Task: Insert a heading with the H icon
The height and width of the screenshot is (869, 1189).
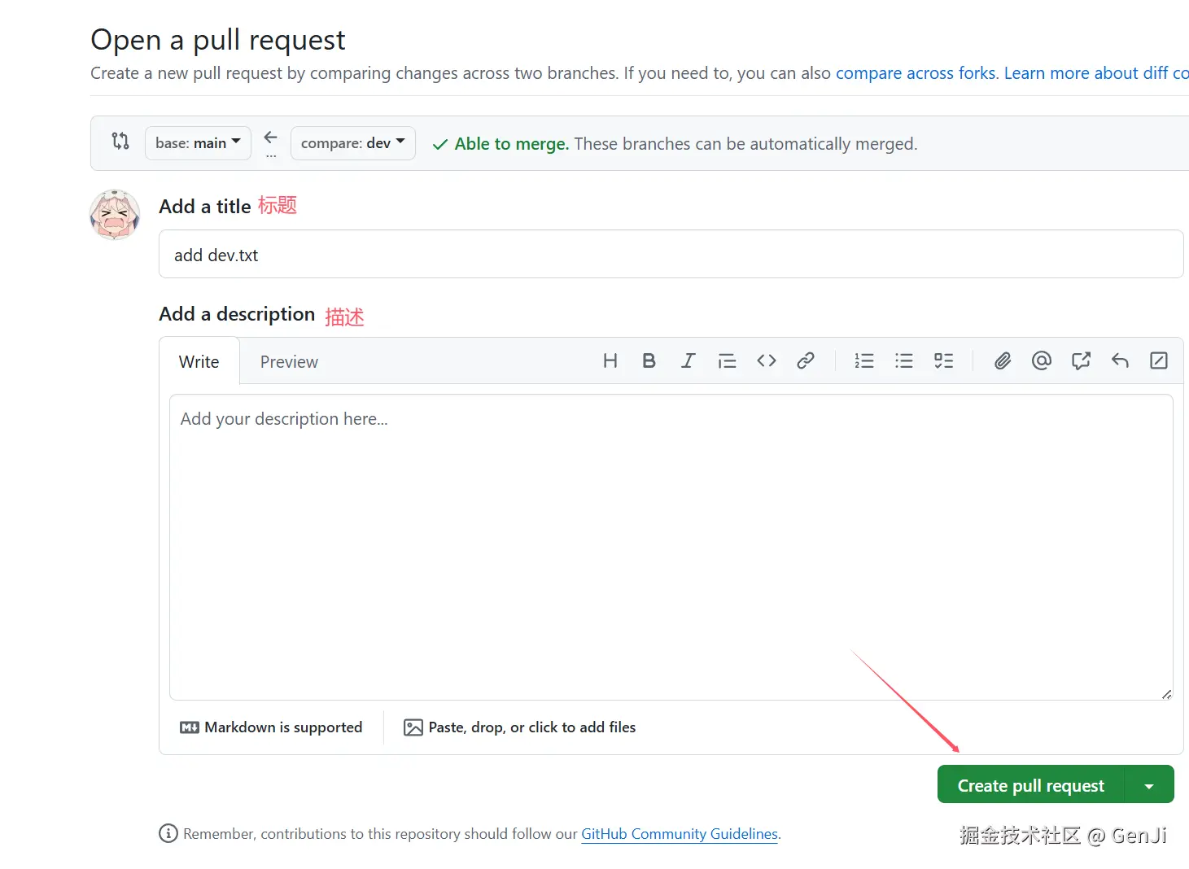Action: tap(610, 361)
